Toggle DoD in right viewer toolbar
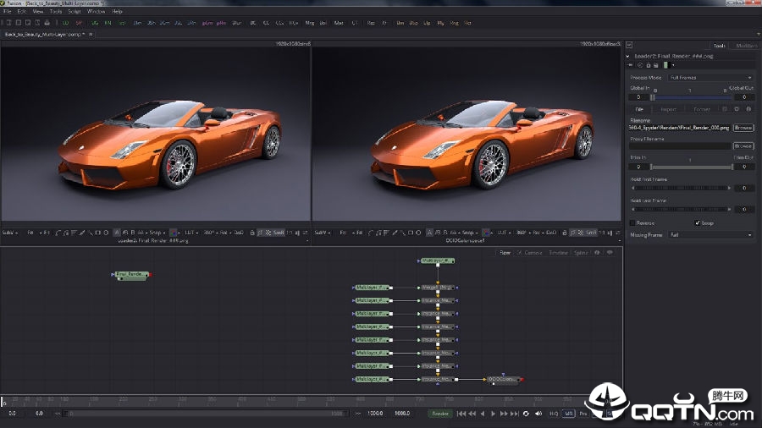Screen dimensions: 762x428 pyautogui.click(x=551, y=233)
